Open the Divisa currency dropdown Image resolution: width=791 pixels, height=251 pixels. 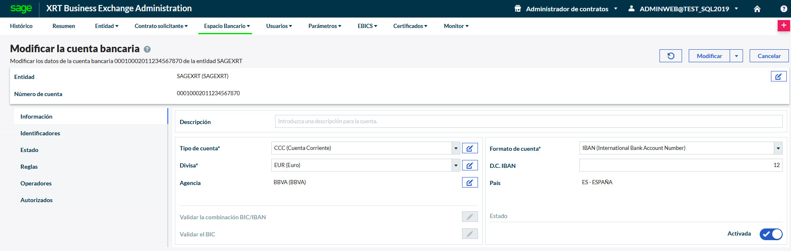456,165
